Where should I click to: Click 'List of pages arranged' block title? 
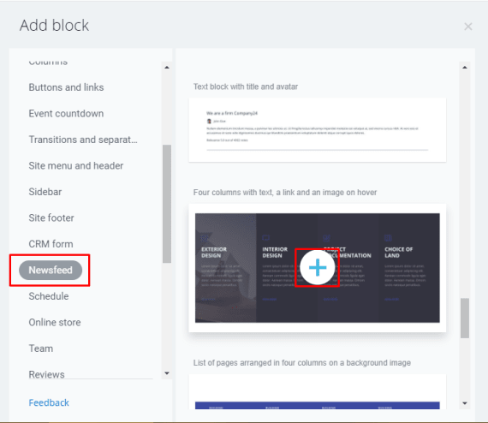302,363
